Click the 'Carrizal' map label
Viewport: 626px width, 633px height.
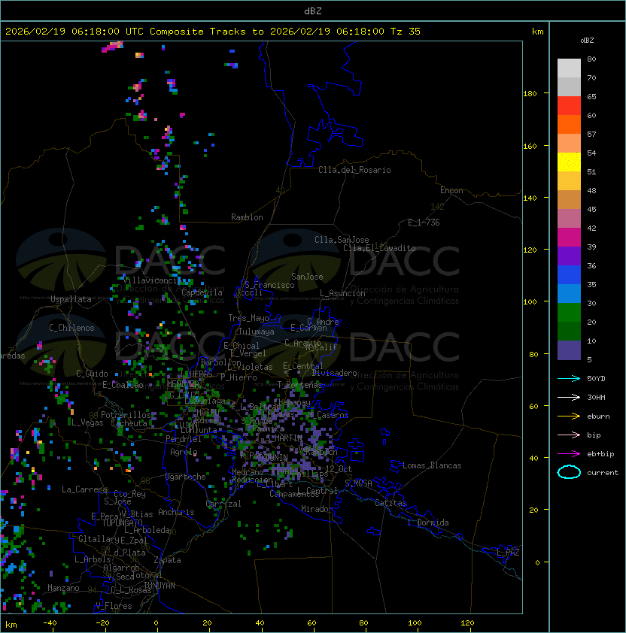tap(223, 504)
